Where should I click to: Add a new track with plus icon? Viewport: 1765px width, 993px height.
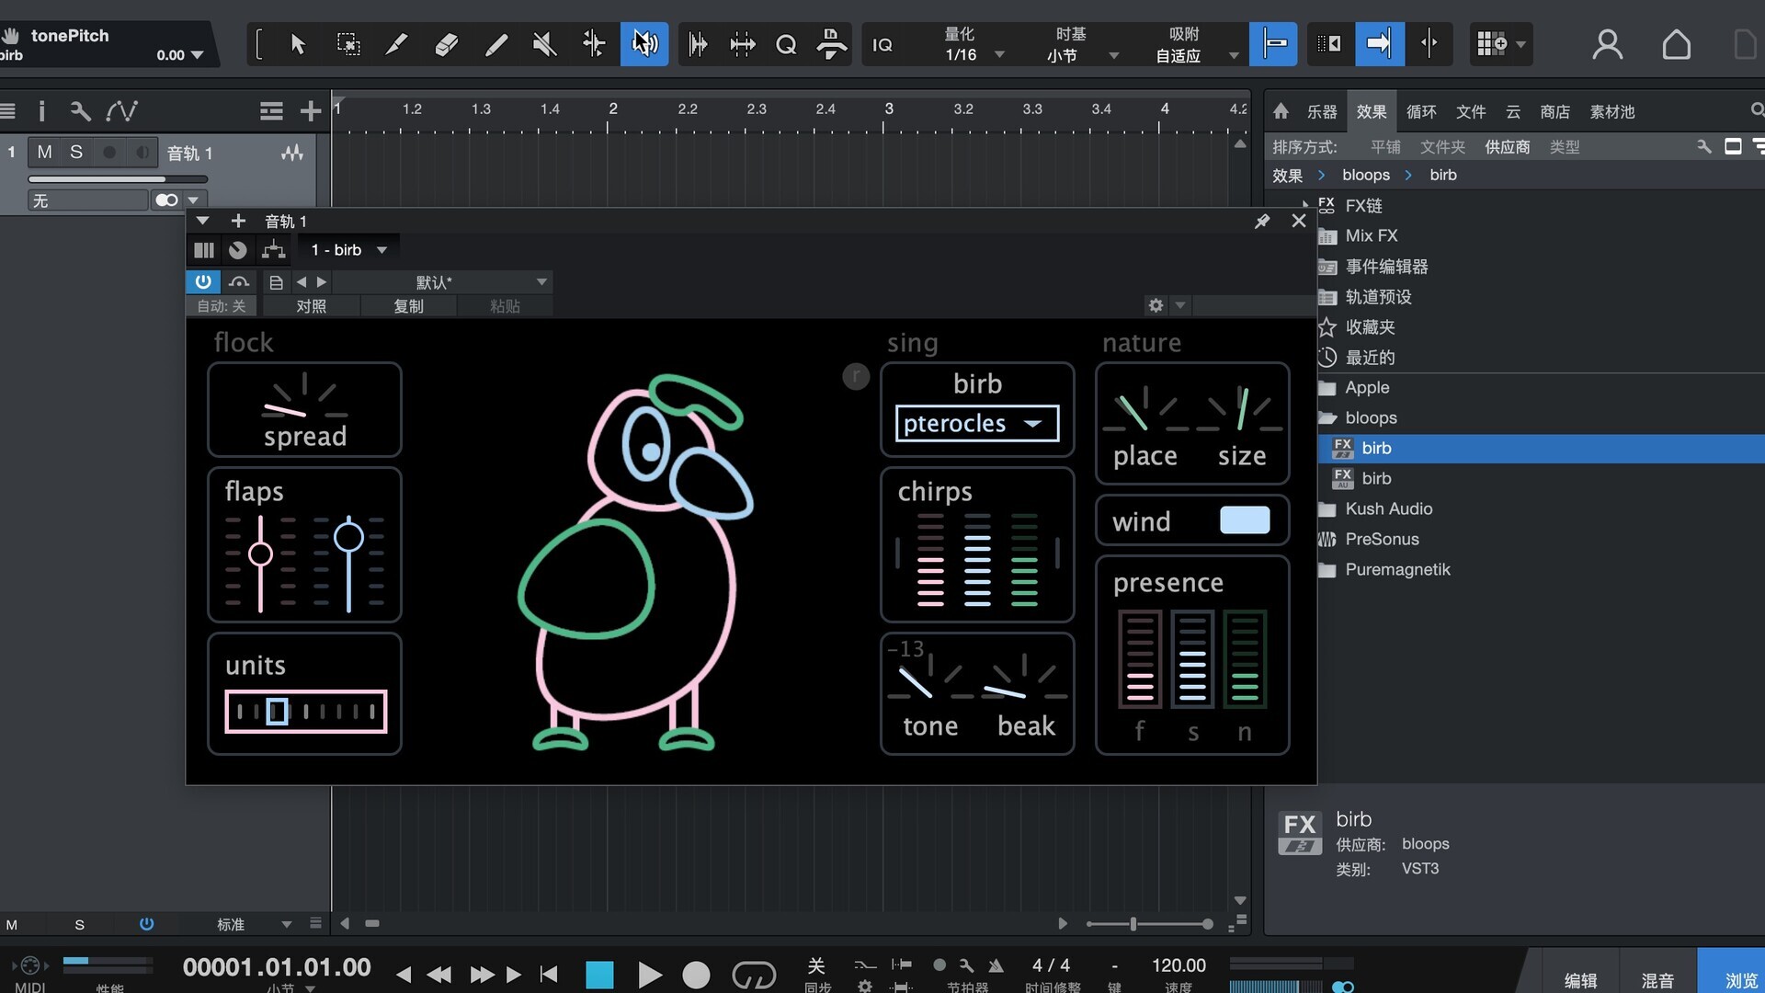click(311, 112)
